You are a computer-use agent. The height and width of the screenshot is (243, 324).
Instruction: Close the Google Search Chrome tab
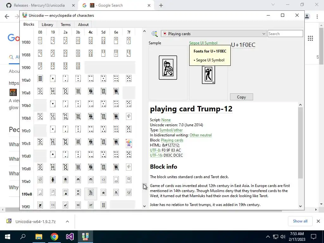tap(149, 5)
